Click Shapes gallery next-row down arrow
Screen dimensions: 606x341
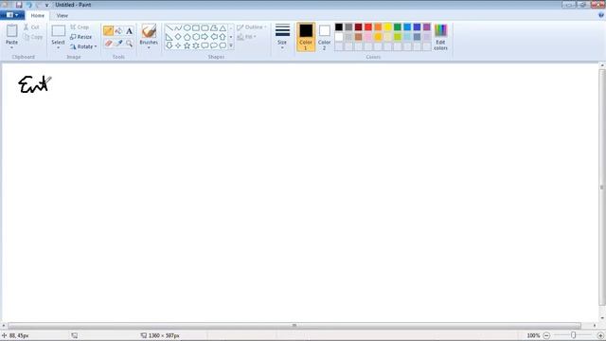pos(231,37)
